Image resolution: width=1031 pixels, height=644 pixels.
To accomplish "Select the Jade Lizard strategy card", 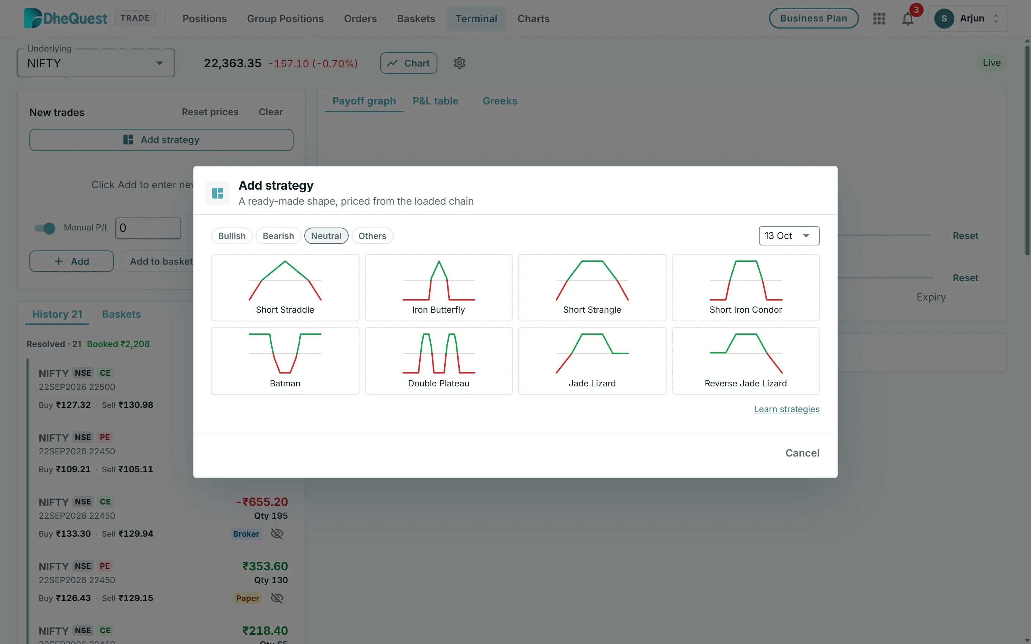I will click(592, 361).
